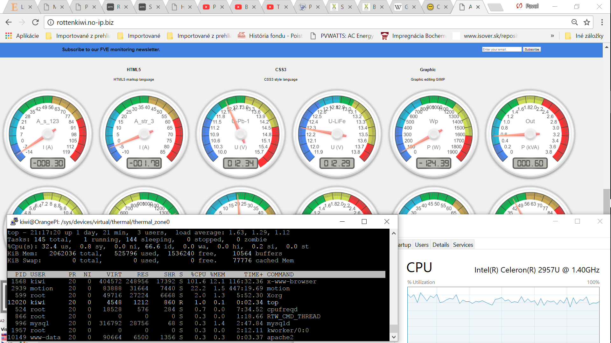The image size is (611, 343).
Task: Open História fondu bookmark
Action: tap(270, 36)
